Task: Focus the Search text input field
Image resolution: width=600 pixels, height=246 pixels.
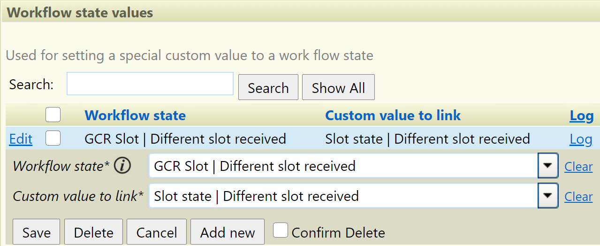Action: click(150, 84)
